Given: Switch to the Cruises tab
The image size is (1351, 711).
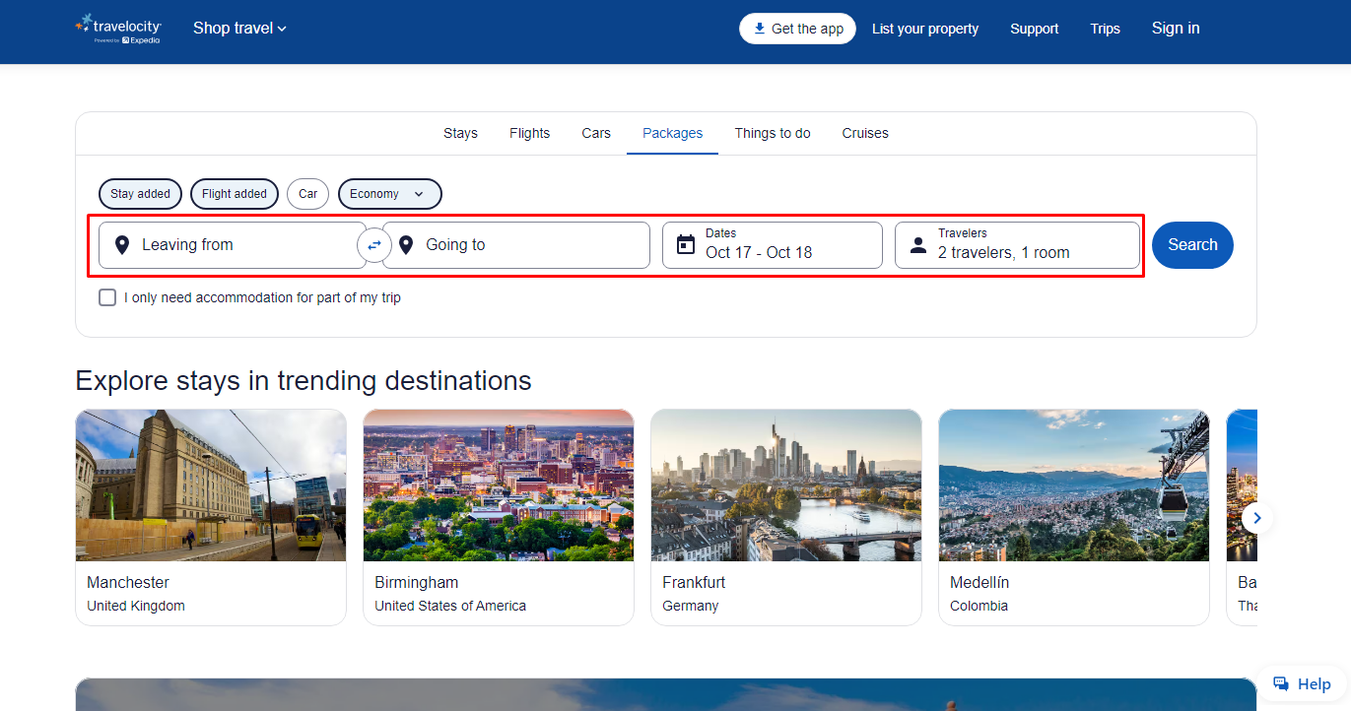Looking at the screenshot, I should coord(865,133).
